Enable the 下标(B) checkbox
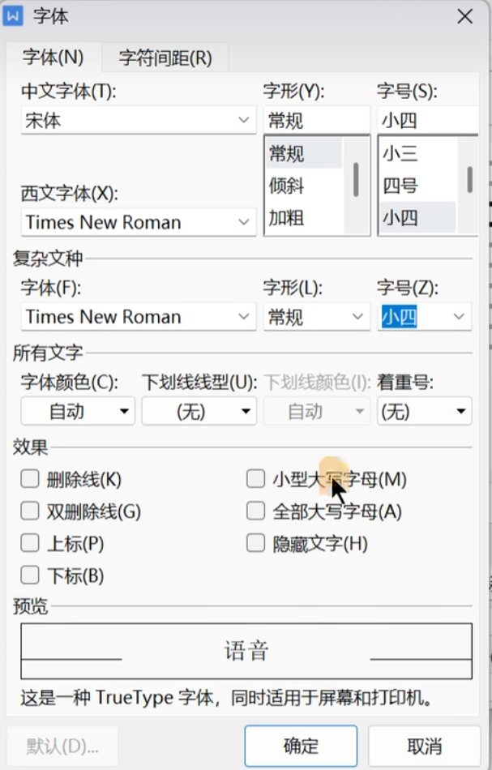The image size is (492, 770). pos(30,575)
